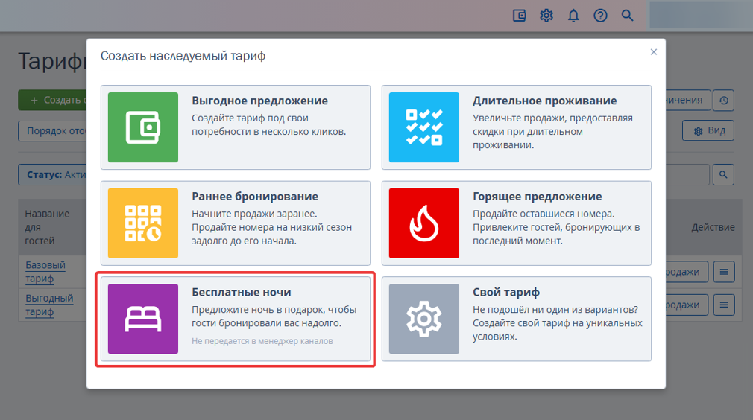753x420 pixels.
Task: Select the Горящее предложение title
Action: (538, 197)
